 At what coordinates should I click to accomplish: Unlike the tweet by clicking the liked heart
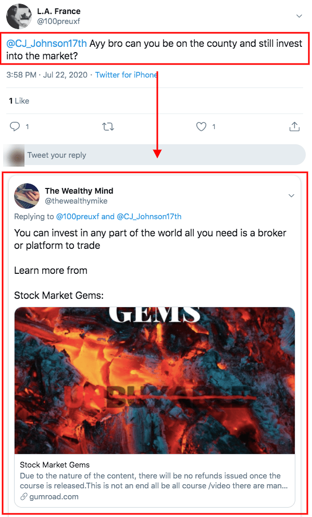(200, 126)
